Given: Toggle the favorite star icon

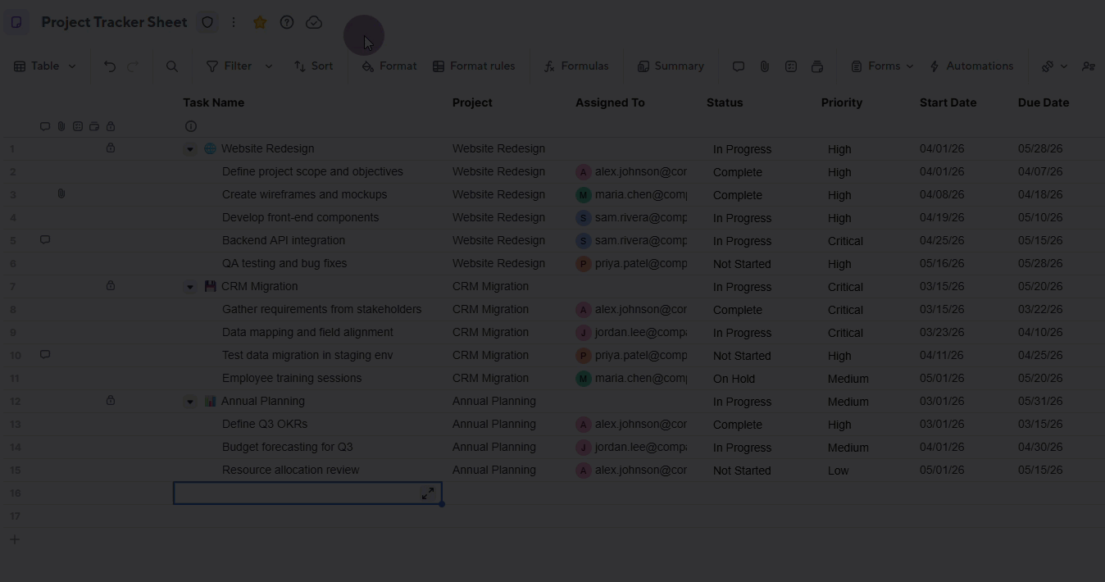Looking at the screenshot, I should 260,22.
